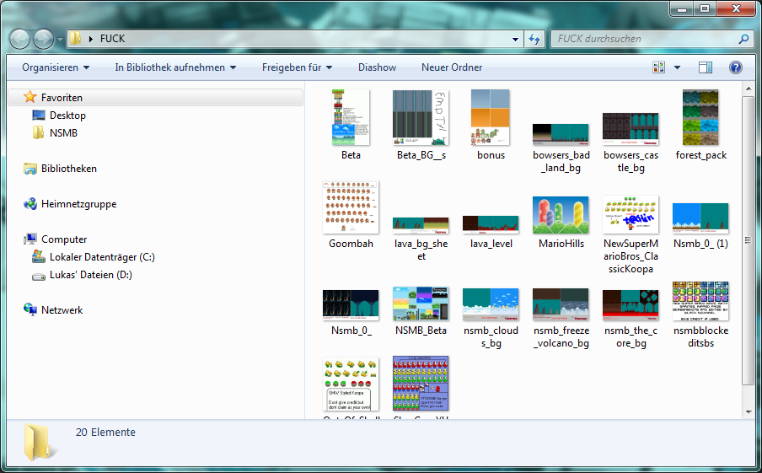Open the Help question mark icon
This screenshot has width=762, height=473.
pyautogui.click(x=735, y=67)
